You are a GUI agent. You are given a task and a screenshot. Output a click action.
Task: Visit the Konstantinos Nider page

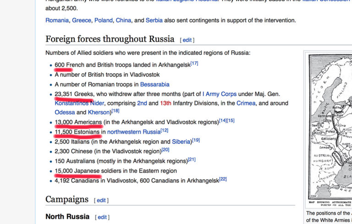coord(80,103)
